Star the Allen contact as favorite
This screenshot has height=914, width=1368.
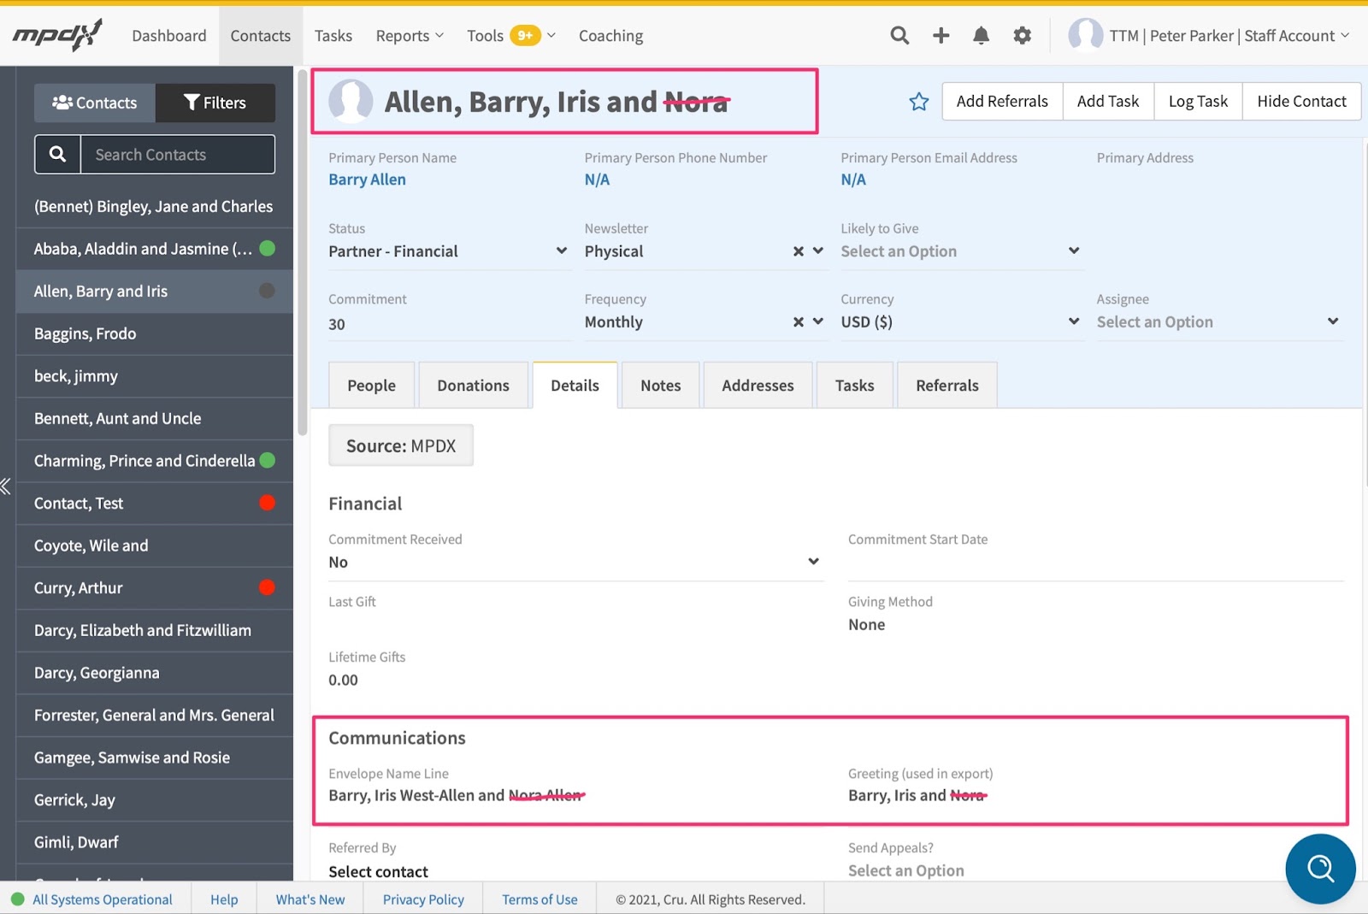pos(918,102)
